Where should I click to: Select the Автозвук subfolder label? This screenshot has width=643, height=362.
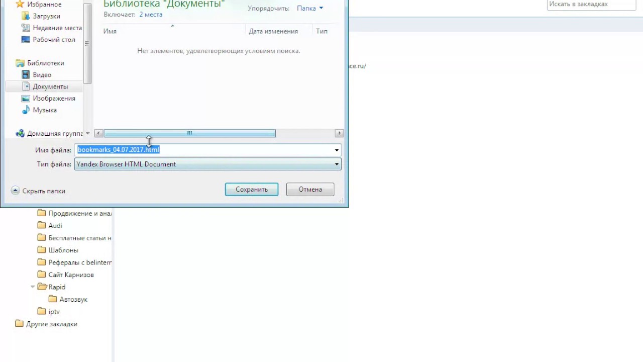[73, 299]
